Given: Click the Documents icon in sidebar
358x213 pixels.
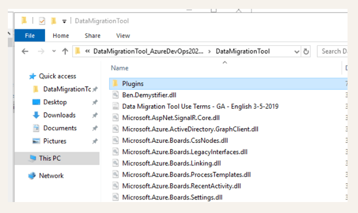Looking at the screenshot, I should click(36, 128).
